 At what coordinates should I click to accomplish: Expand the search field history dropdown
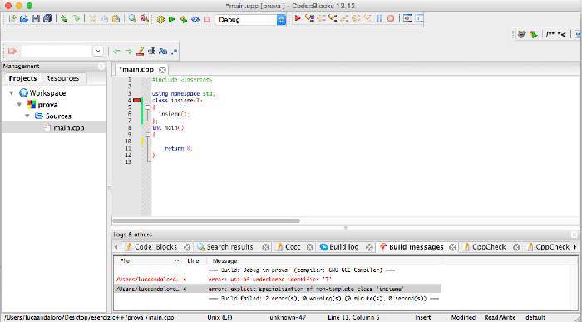tap(98, 52)
